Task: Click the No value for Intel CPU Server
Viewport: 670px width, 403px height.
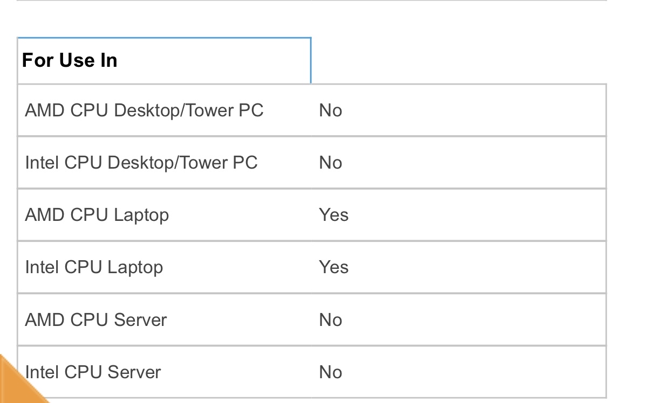Action: pos(330,372)
